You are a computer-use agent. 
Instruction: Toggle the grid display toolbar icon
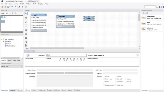pyautogui.click(x=19, y=7)
